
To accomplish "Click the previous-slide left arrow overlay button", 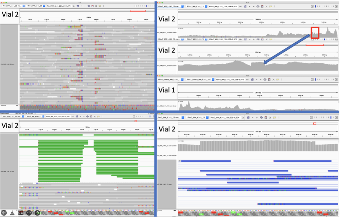I will 4,213.
